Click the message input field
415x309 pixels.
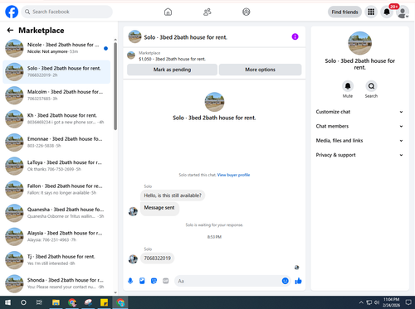[x=228, y=281]
